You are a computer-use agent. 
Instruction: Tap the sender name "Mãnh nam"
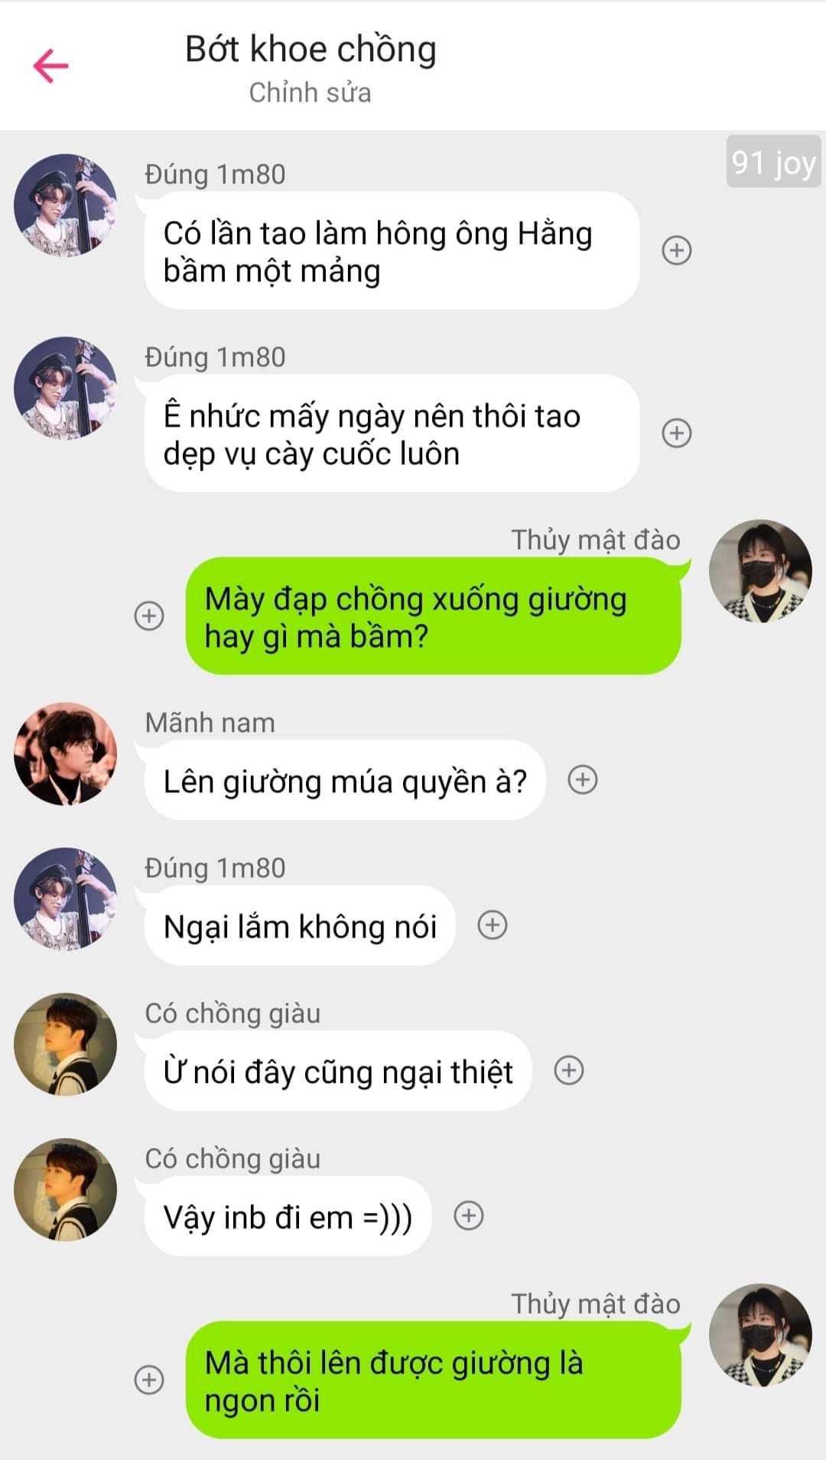[210, 723]
